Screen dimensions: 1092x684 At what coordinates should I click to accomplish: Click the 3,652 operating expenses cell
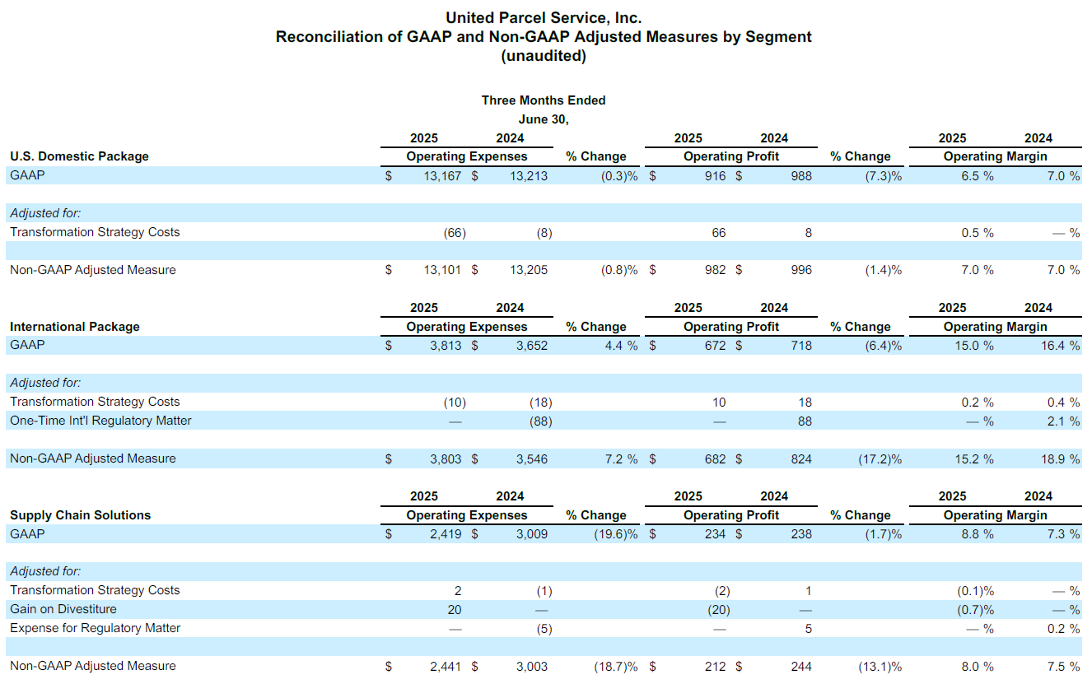click(532, 346)
